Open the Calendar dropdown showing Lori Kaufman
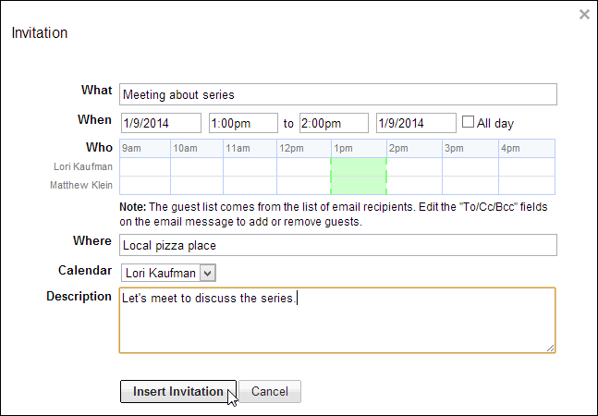 pos(168,273)
